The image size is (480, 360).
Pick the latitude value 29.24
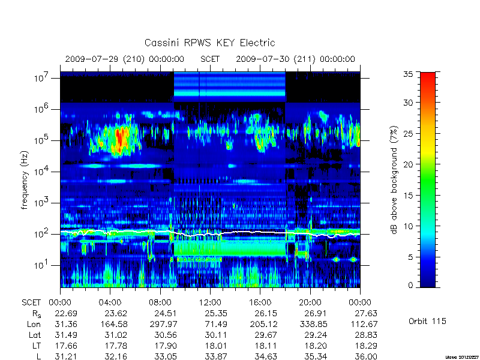click(316, 335)
